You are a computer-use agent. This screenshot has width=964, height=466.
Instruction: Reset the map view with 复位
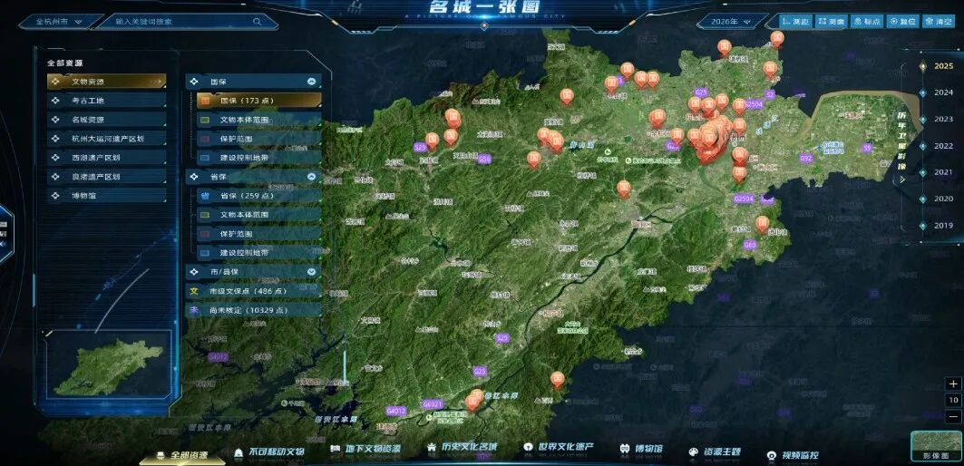[x=902, y=22]
